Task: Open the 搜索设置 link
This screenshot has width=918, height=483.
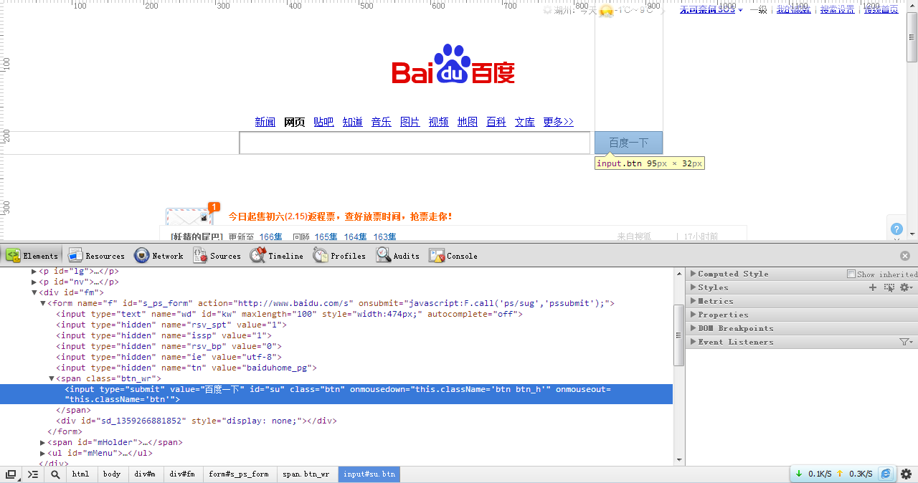Action: [838, 9]
